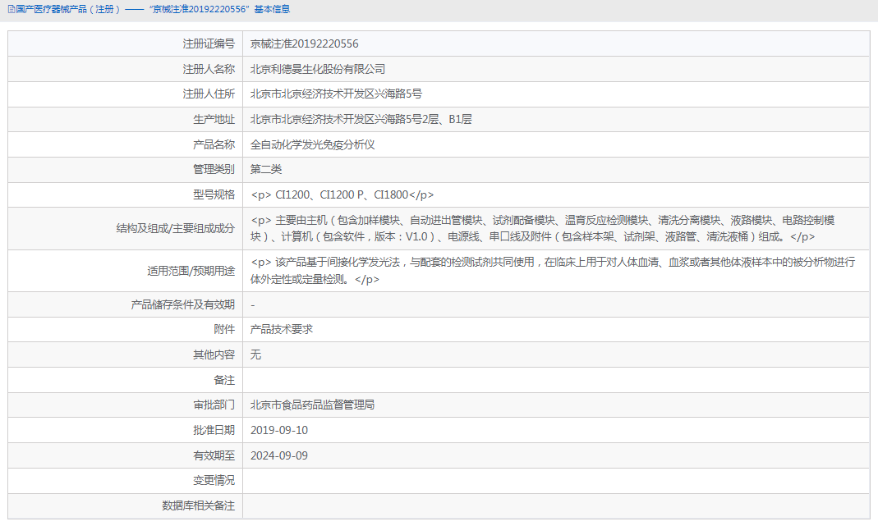Select category value '第二类'
The width and height of the screenshot is (878, 526).
pos(266,169)
